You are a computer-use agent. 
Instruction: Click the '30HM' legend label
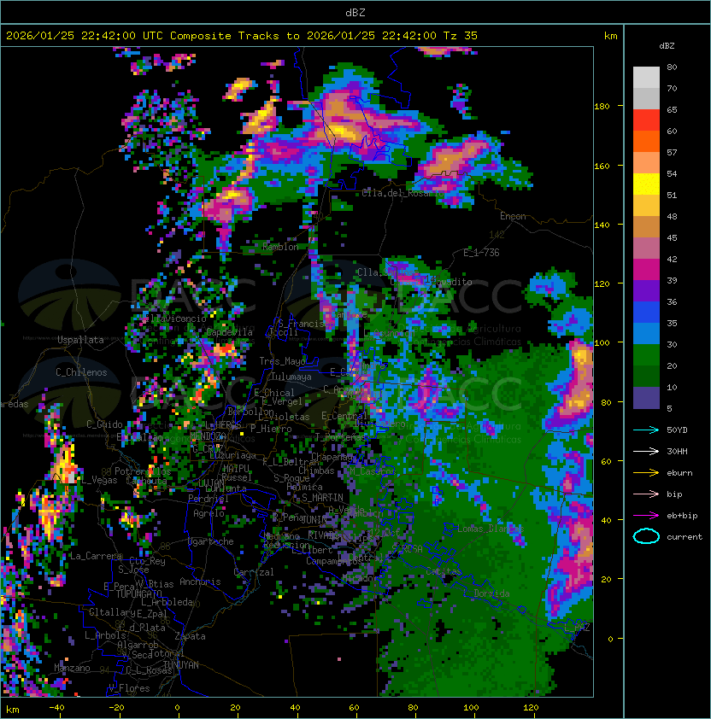click(677, 452)
